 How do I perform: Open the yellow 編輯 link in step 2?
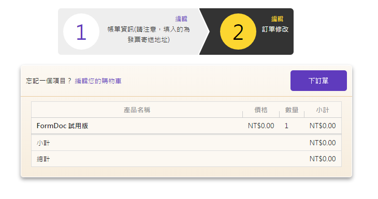(x=277, y=19)
